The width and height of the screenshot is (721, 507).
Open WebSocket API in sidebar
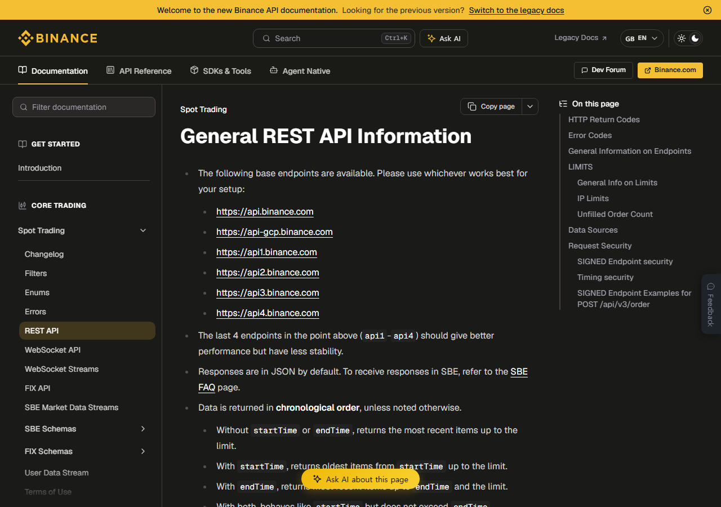point(53,350)
